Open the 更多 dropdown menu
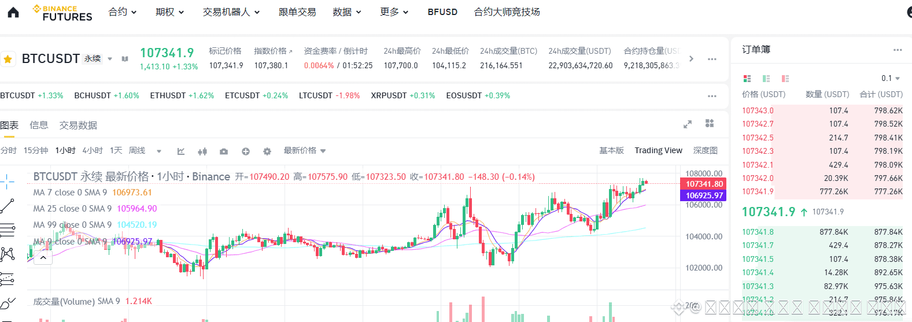 (x=394, y=12)
